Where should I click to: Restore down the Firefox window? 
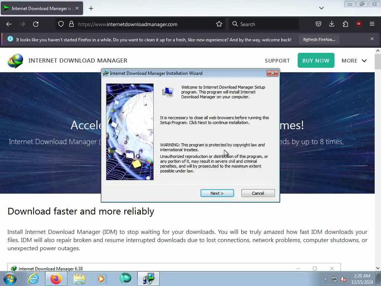tap(362, 4)
